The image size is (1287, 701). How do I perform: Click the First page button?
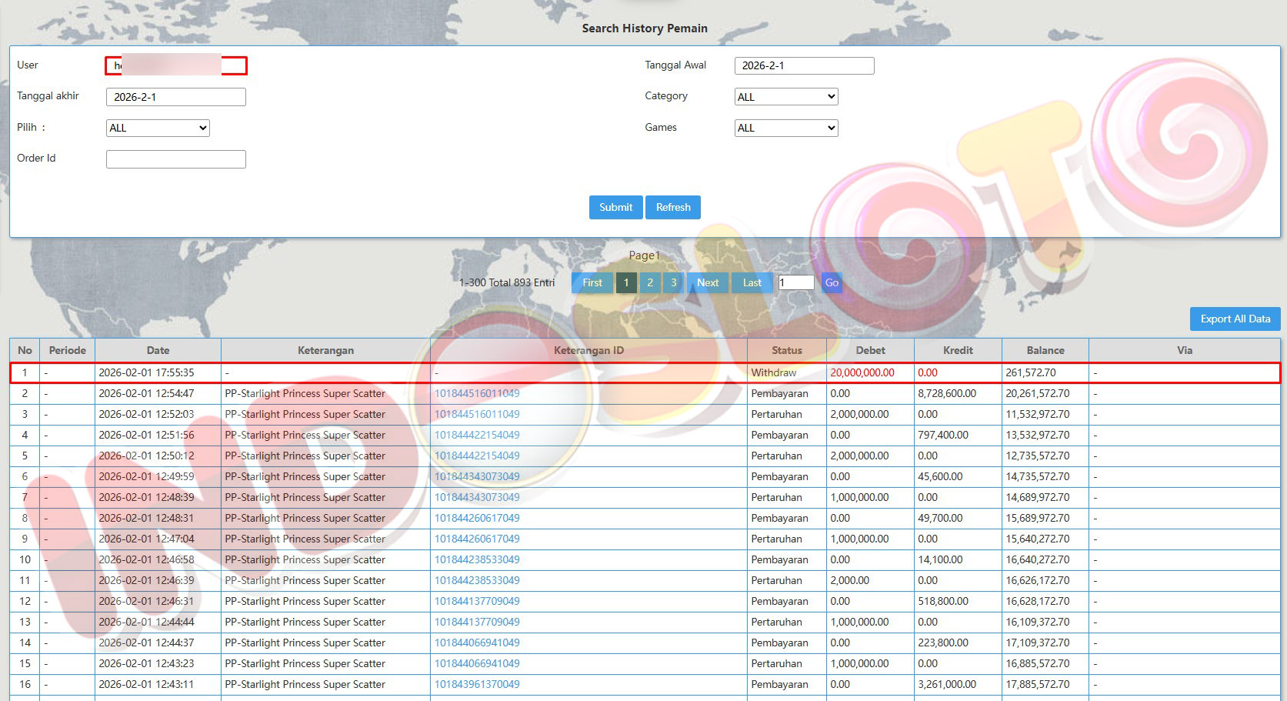(592, 282)
